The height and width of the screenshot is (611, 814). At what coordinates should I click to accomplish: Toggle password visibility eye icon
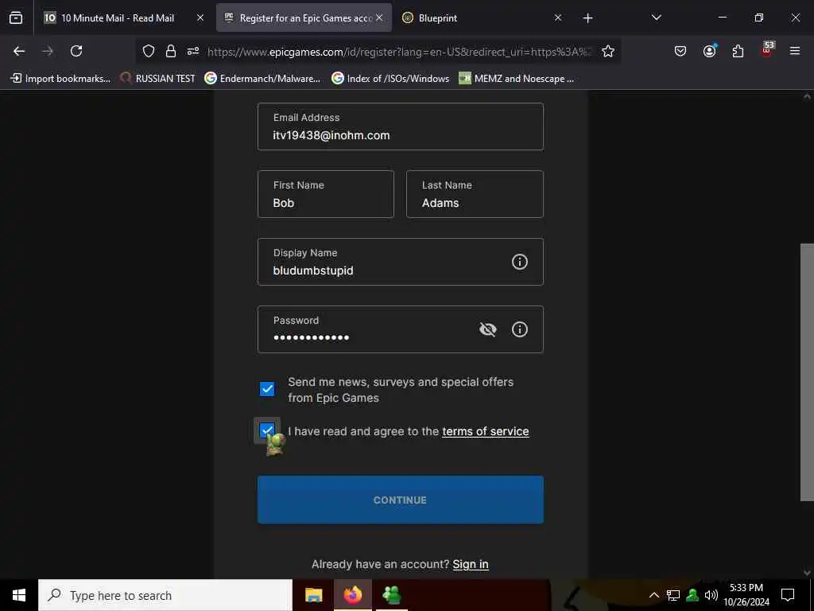tap(488, 329)
